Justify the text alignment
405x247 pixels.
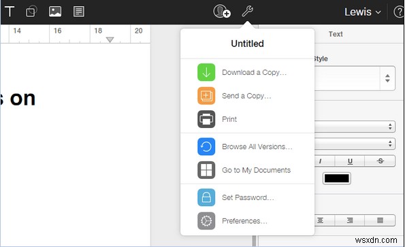point(380,220)
